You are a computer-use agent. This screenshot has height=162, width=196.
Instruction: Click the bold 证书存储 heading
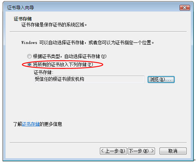pos(23,19)
